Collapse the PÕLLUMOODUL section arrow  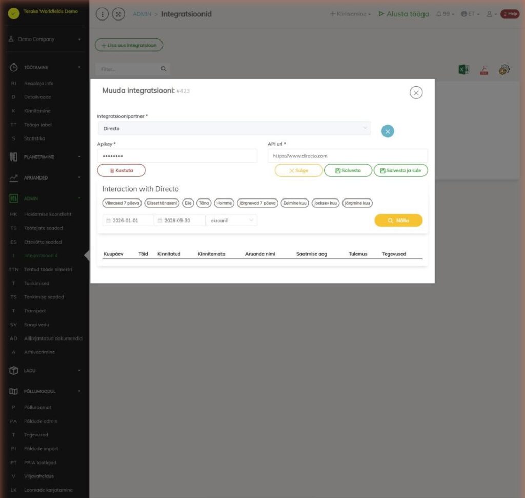click(79, 391)
